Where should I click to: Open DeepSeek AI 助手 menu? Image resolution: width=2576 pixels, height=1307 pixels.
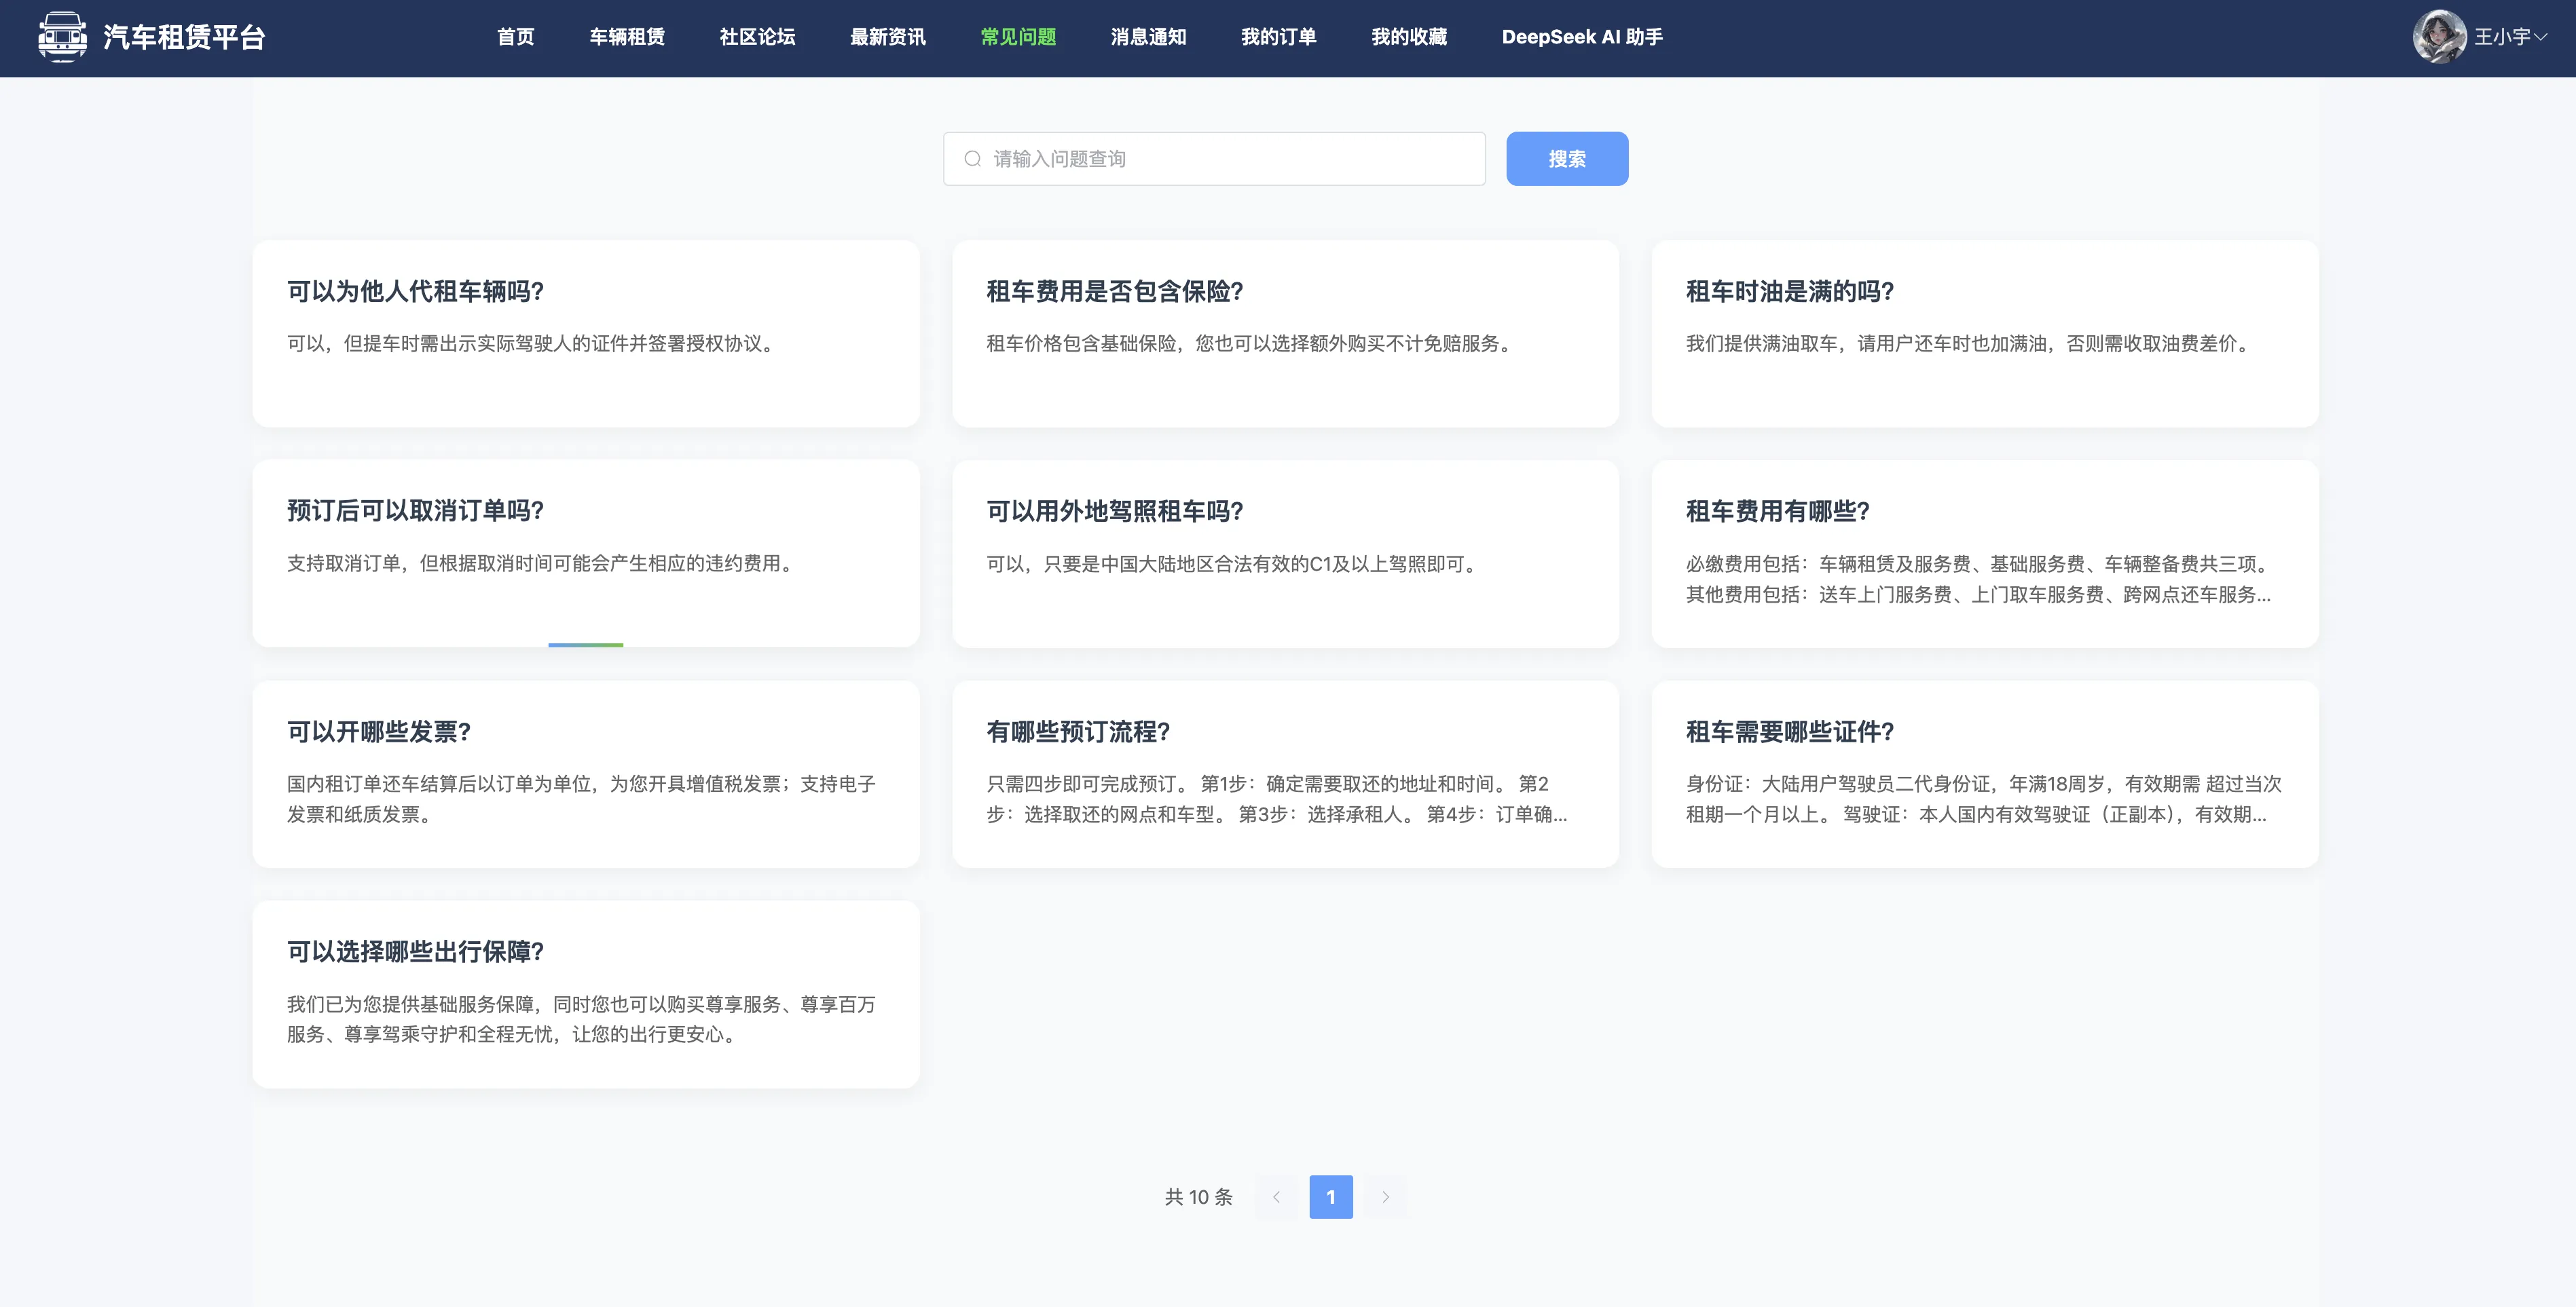point(1581,37)
